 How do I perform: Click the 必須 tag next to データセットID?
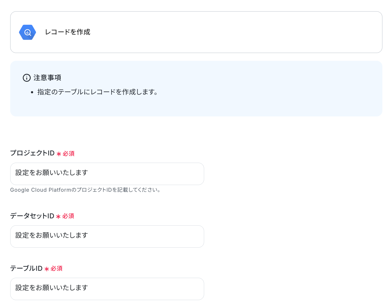click(68, 216)
